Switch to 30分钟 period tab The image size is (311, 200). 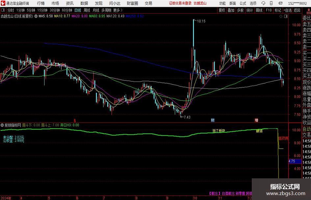pyautogui.click(x=55, y=10)
